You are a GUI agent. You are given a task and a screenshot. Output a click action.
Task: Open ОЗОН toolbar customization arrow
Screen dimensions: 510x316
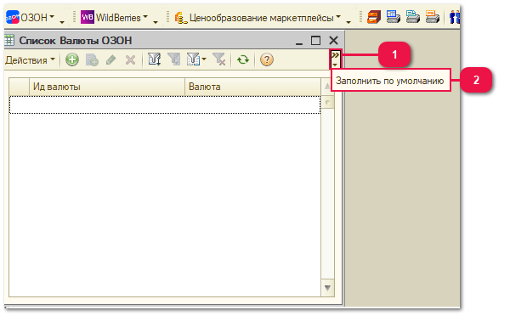[x=62, y=22]
